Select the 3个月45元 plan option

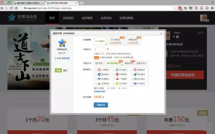[x=116, y=41]
